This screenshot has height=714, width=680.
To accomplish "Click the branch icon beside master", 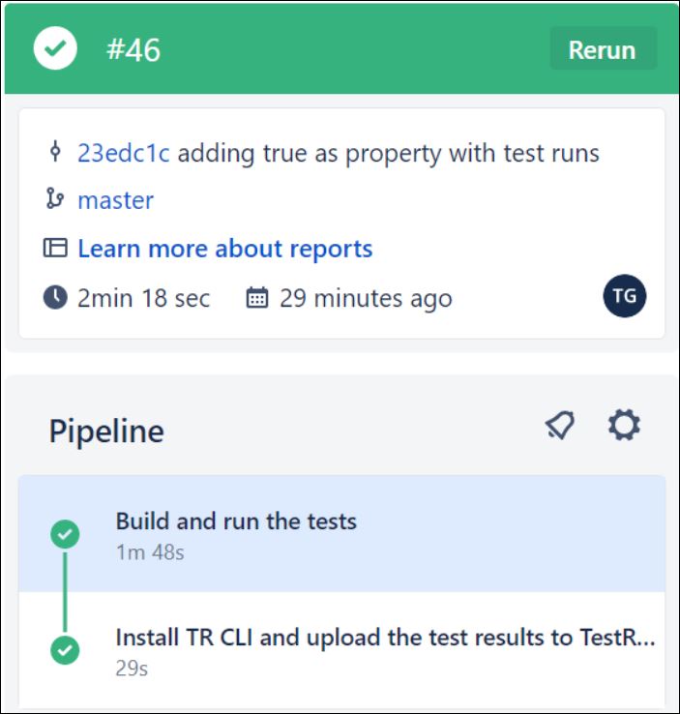I will (55, 200).
